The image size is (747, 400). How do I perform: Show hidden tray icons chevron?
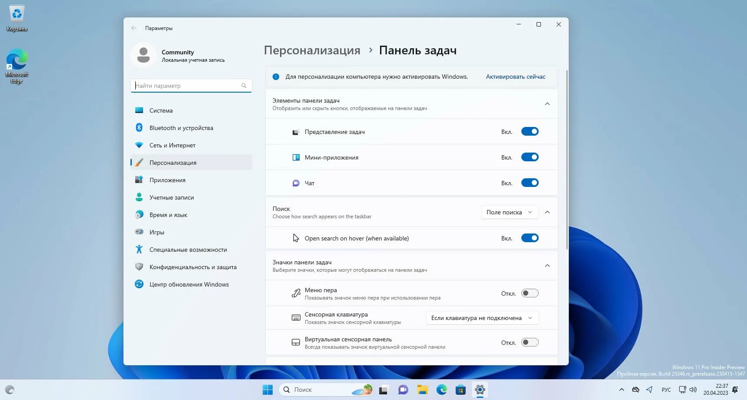[622, 390]
